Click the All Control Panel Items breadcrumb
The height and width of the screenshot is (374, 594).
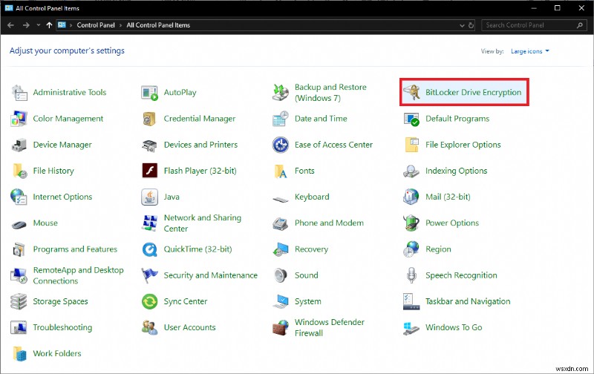158,25
